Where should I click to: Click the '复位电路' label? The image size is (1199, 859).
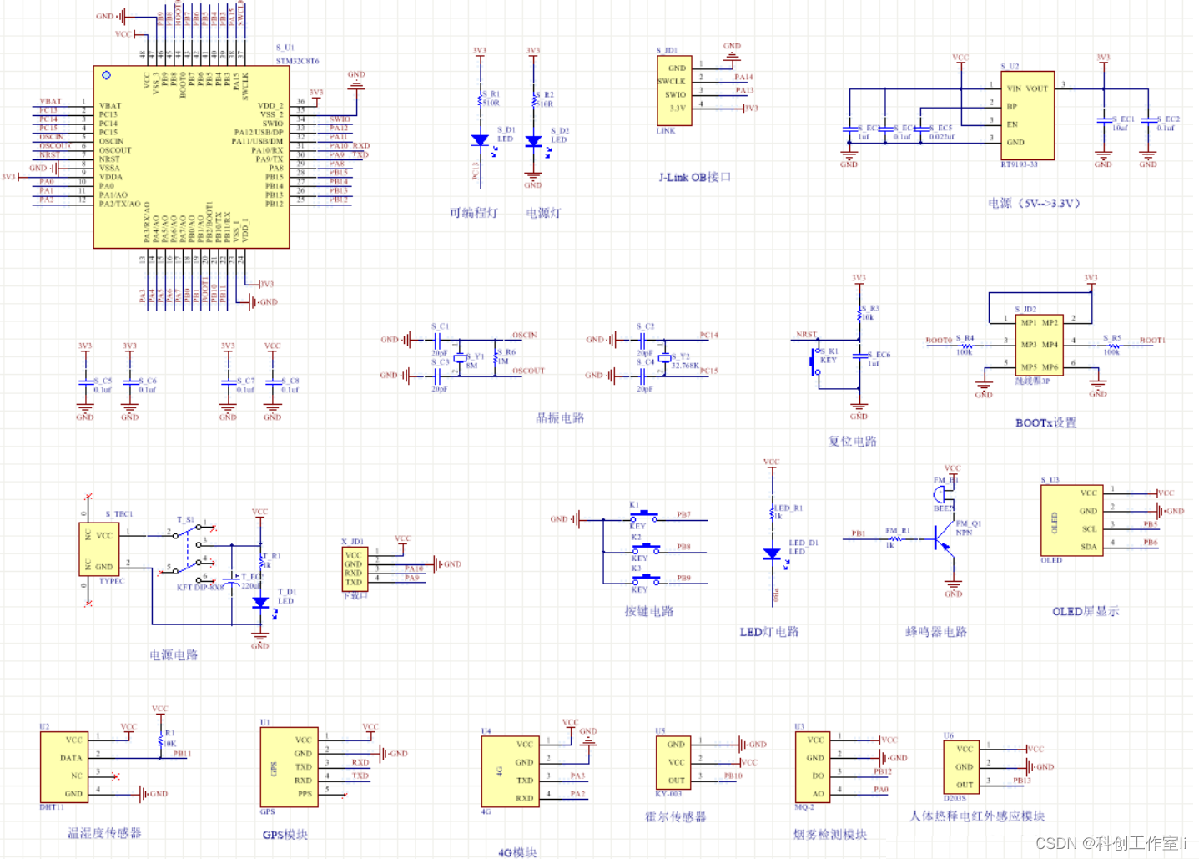point(852,441)
